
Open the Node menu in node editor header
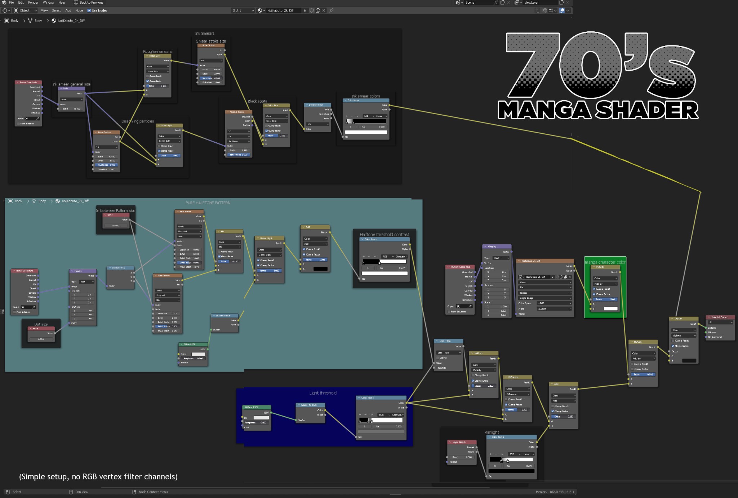click(x=79, y=10)
